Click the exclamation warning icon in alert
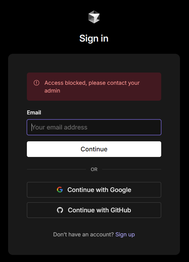 [x=37, y=83]
